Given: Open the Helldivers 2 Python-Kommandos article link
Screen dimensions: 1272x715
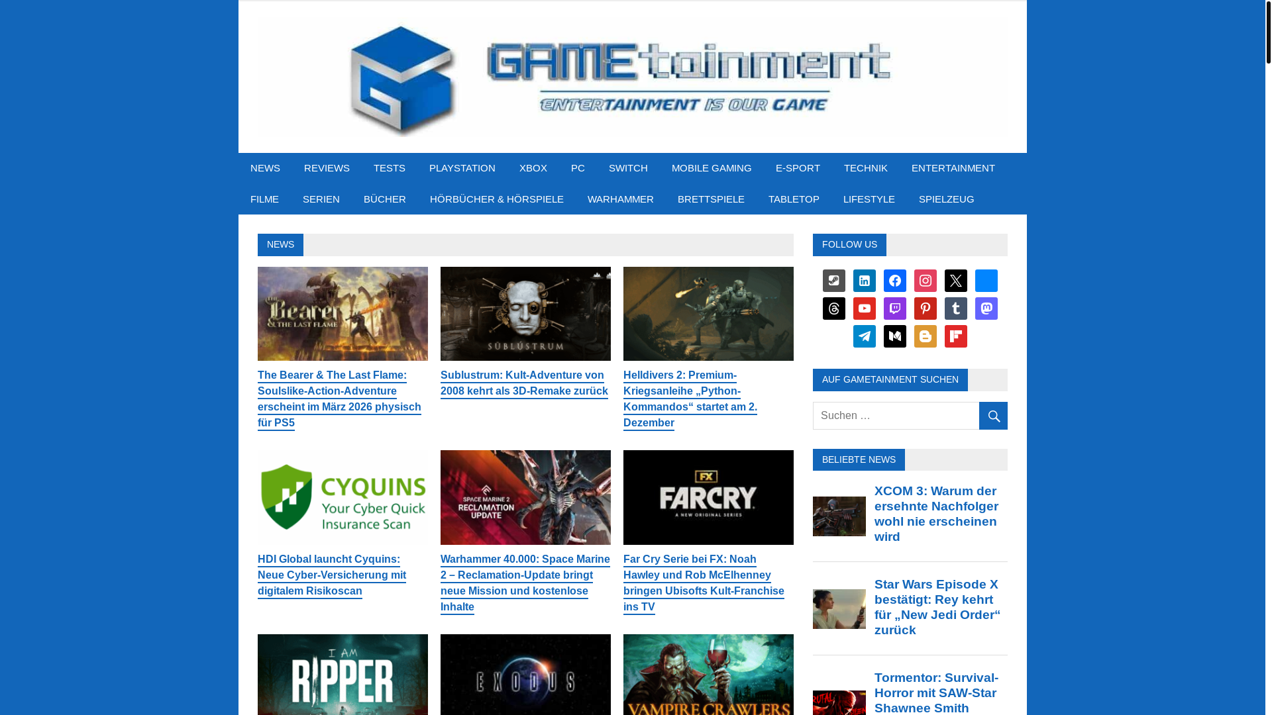Looking at the screenshot, I should coord(690,399).
